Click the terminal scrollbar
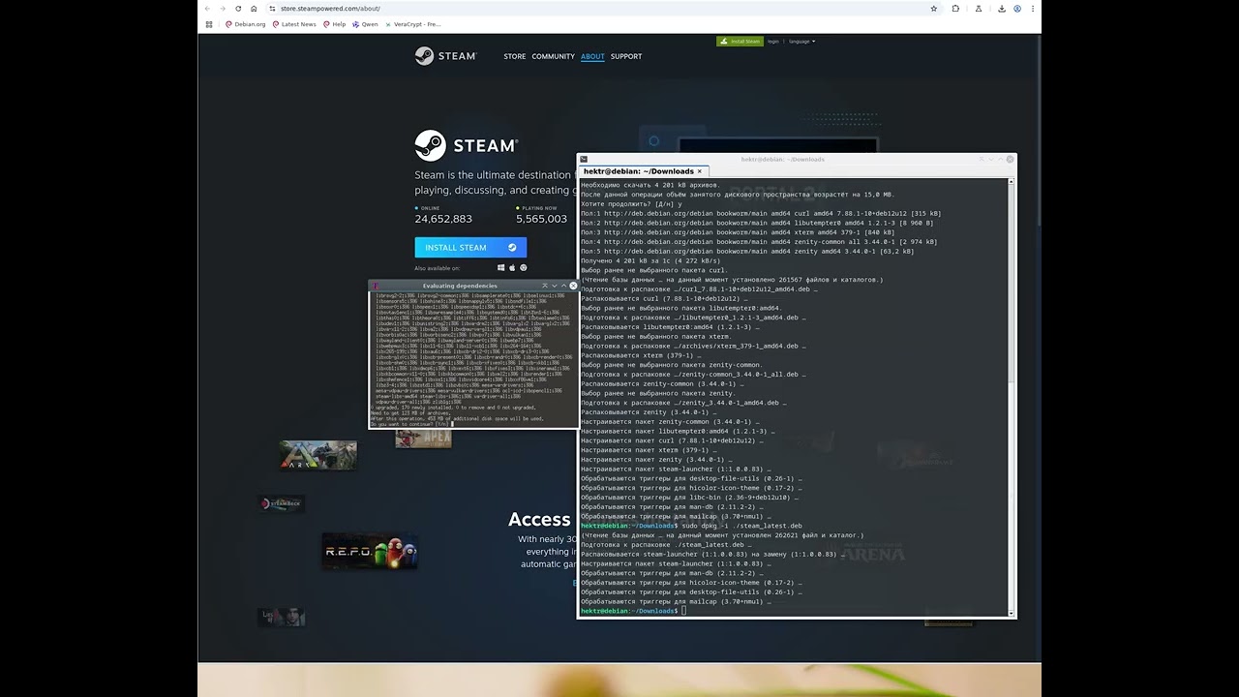This screenshot has height=697, width=1239. point(1012,397)
